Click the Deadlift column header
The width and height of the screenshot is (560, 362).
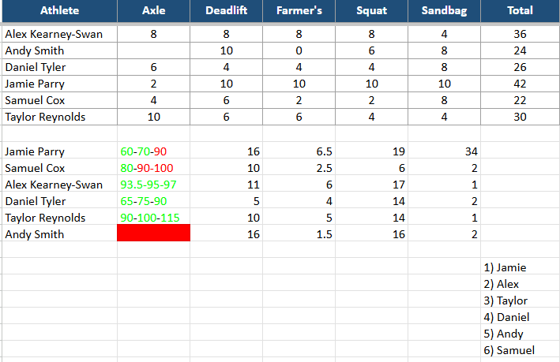226,11
